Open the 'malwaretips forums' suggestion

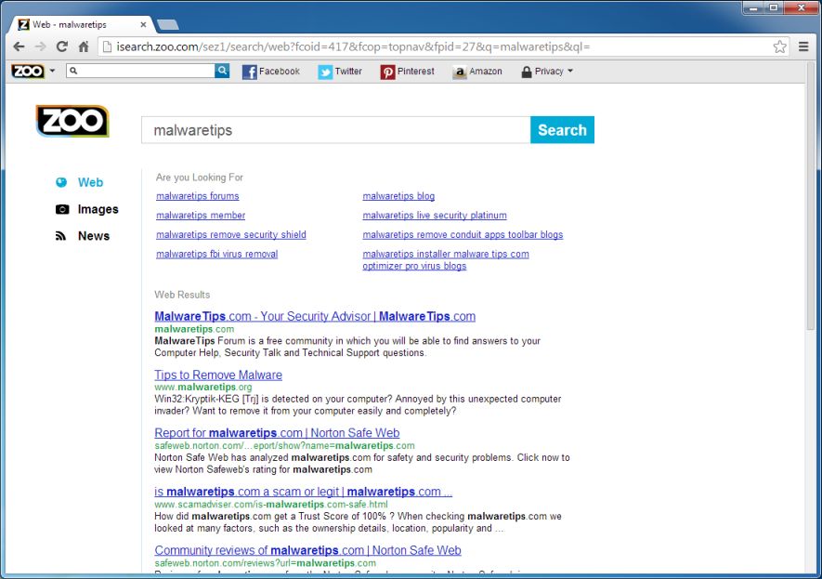[x=198, y=196]
